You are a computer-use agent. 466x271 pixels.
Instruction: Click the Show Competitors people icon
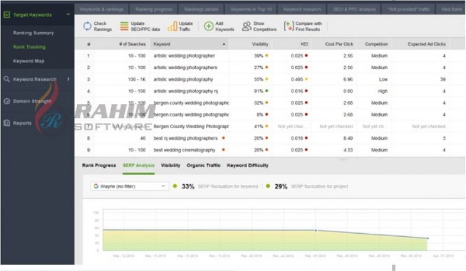click(x=247, y=26)
